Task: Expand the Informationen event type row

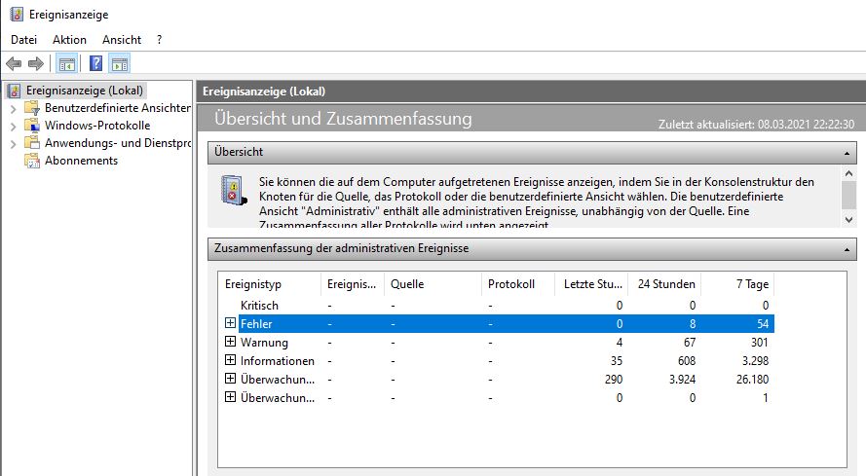Action: coord(231,360)
